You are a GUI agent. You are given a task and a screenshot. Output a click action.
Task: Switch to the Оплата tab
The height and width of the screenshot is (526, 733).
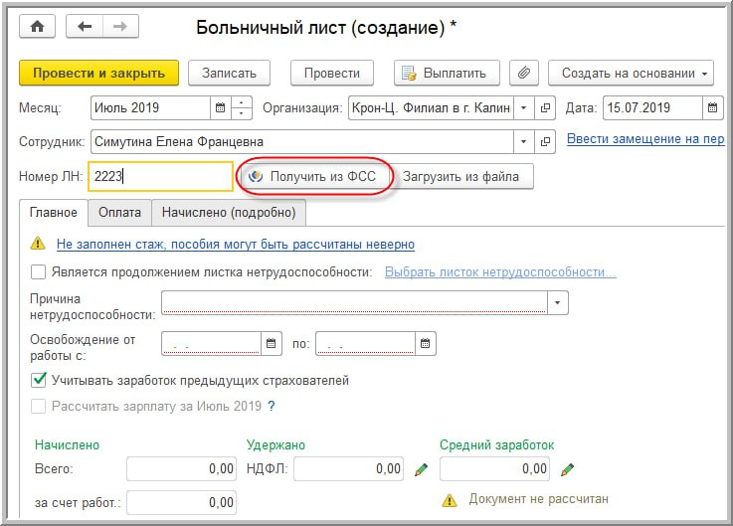[x=119, y=212]
